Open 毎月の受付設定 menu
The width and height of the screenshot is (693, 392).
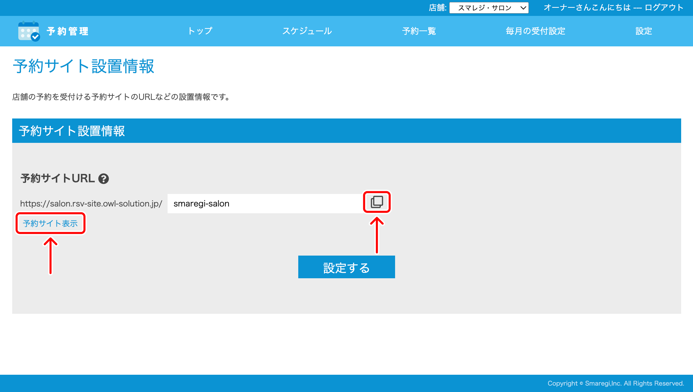(x=535, y=31)
